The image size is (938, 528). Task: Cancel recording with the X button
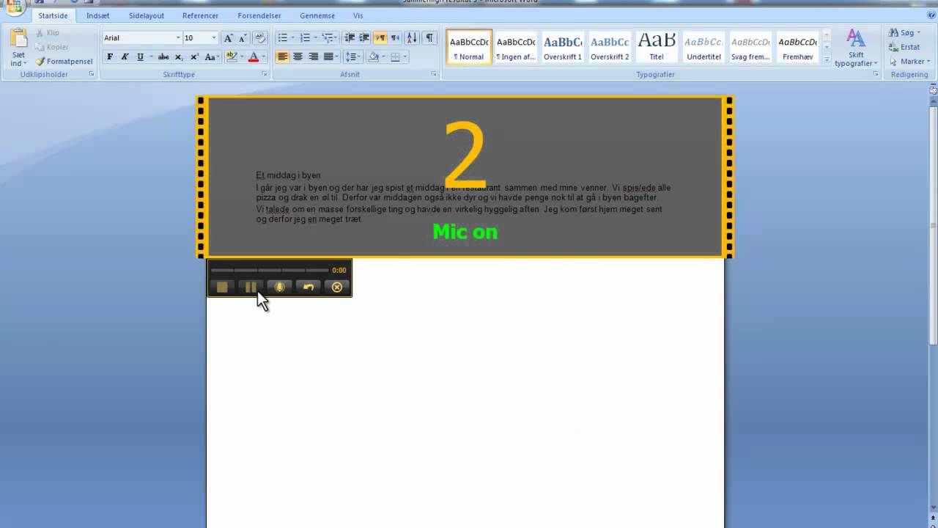(x=337, y=287)
